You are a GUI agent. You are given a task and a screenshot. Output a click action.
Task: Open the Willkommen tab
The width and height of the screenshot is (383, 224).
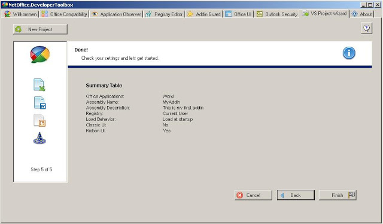point(20,14)
